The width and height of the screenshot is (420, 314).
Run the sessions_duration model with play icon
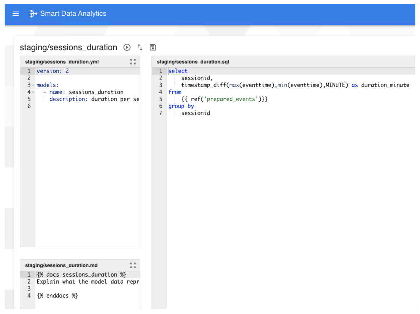pyautogui.click(x=127, y=47)
